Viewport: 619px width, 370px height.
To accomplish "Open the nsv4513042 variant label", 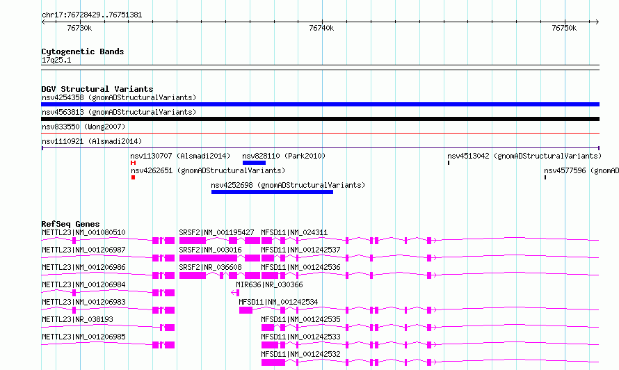I will 524,156.
